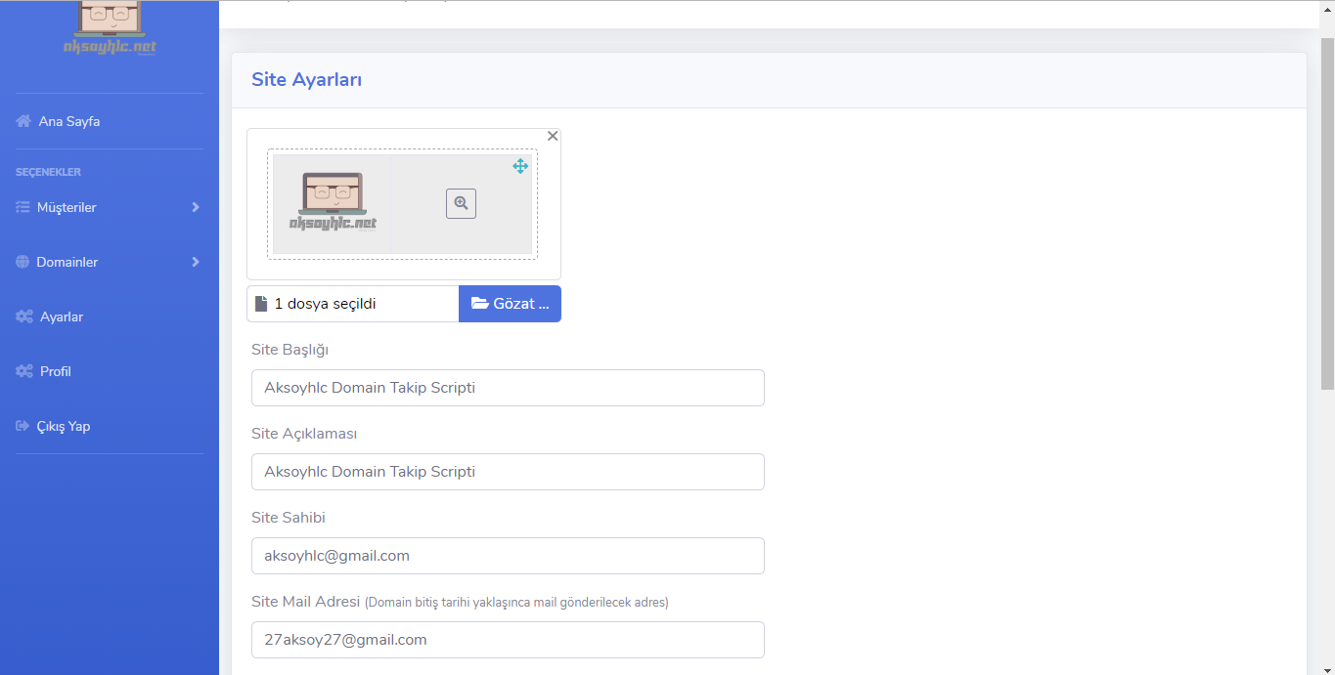Expand the Müşteriler chevron arrow
Viewport: 1335px width, 675px height.
click(196, 207)
